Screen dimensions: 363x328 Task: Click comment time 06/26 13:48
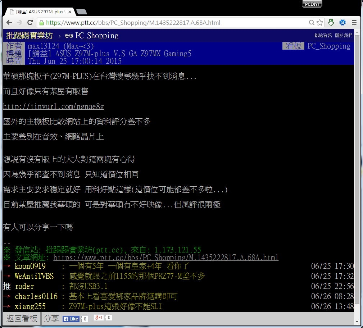coord(332,306)
